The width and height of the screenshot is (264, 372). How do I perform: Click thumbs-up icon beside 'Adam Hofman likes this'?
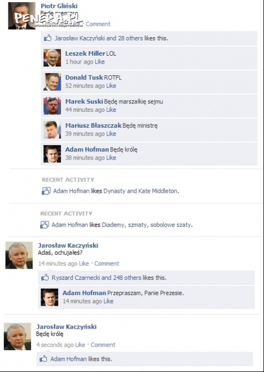[43, 359]
